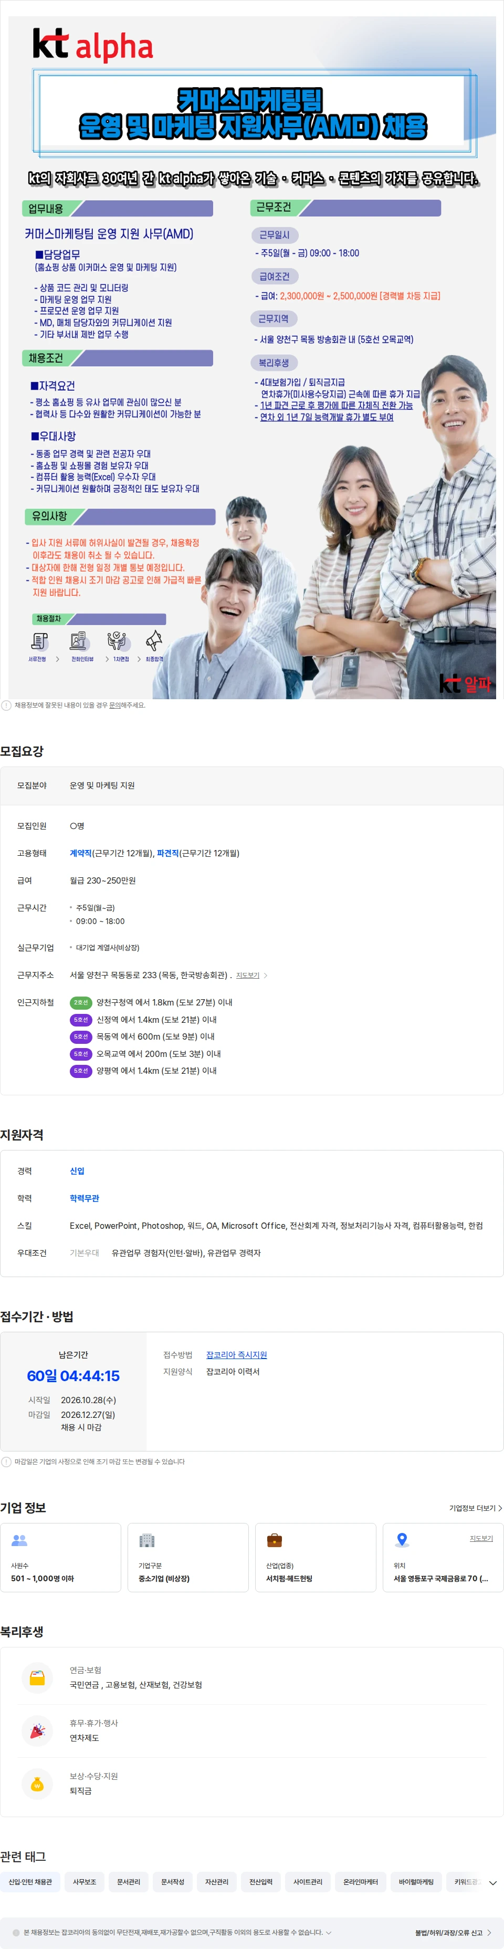Screen dimensions: 504x1949
Task: Click the 전화인터뷰 step icon
Action: (79, 641)
